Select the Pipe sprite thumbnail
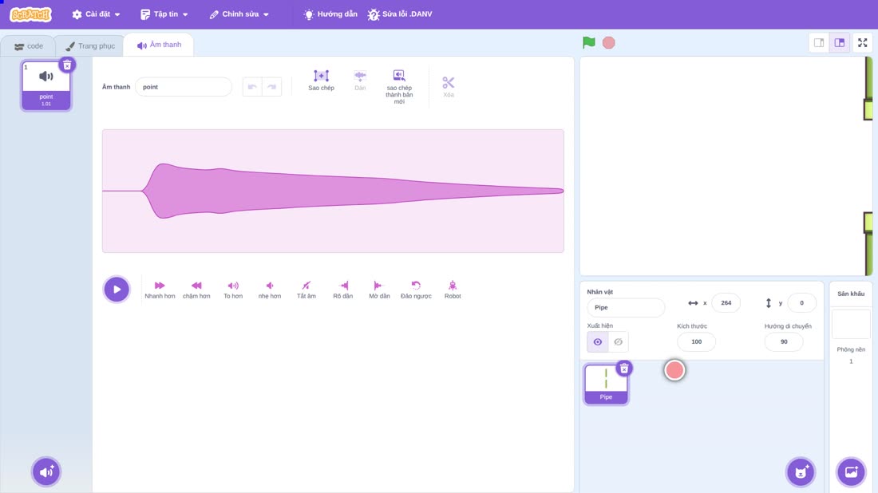This screenshot has width=878, height=493. (x=606, y=384)
